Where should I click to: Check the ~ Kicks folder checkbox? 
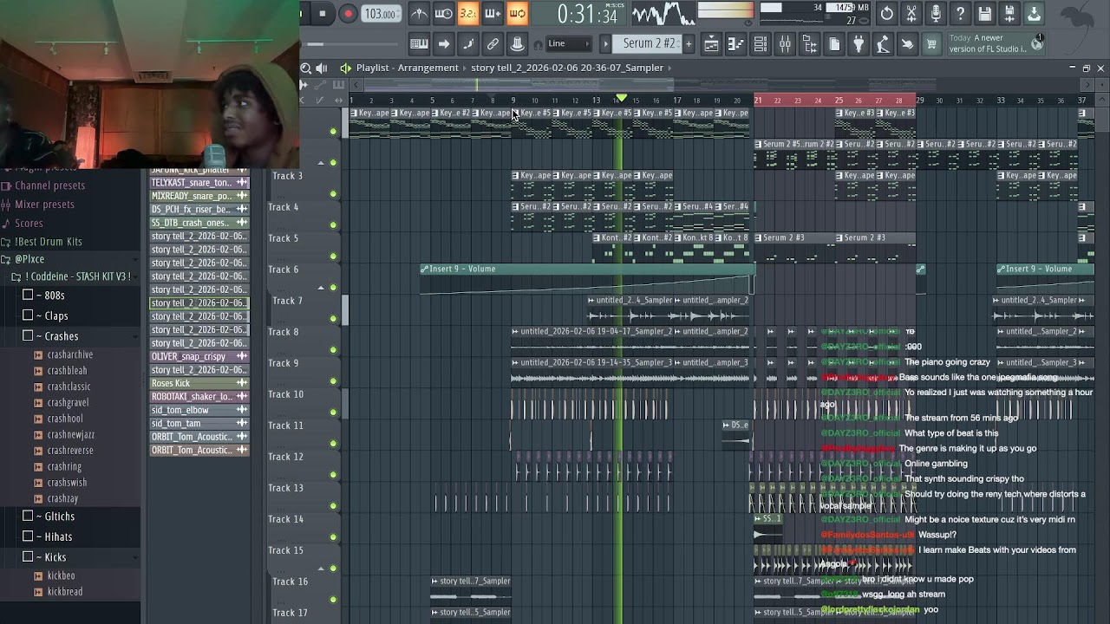coord(28,557)
